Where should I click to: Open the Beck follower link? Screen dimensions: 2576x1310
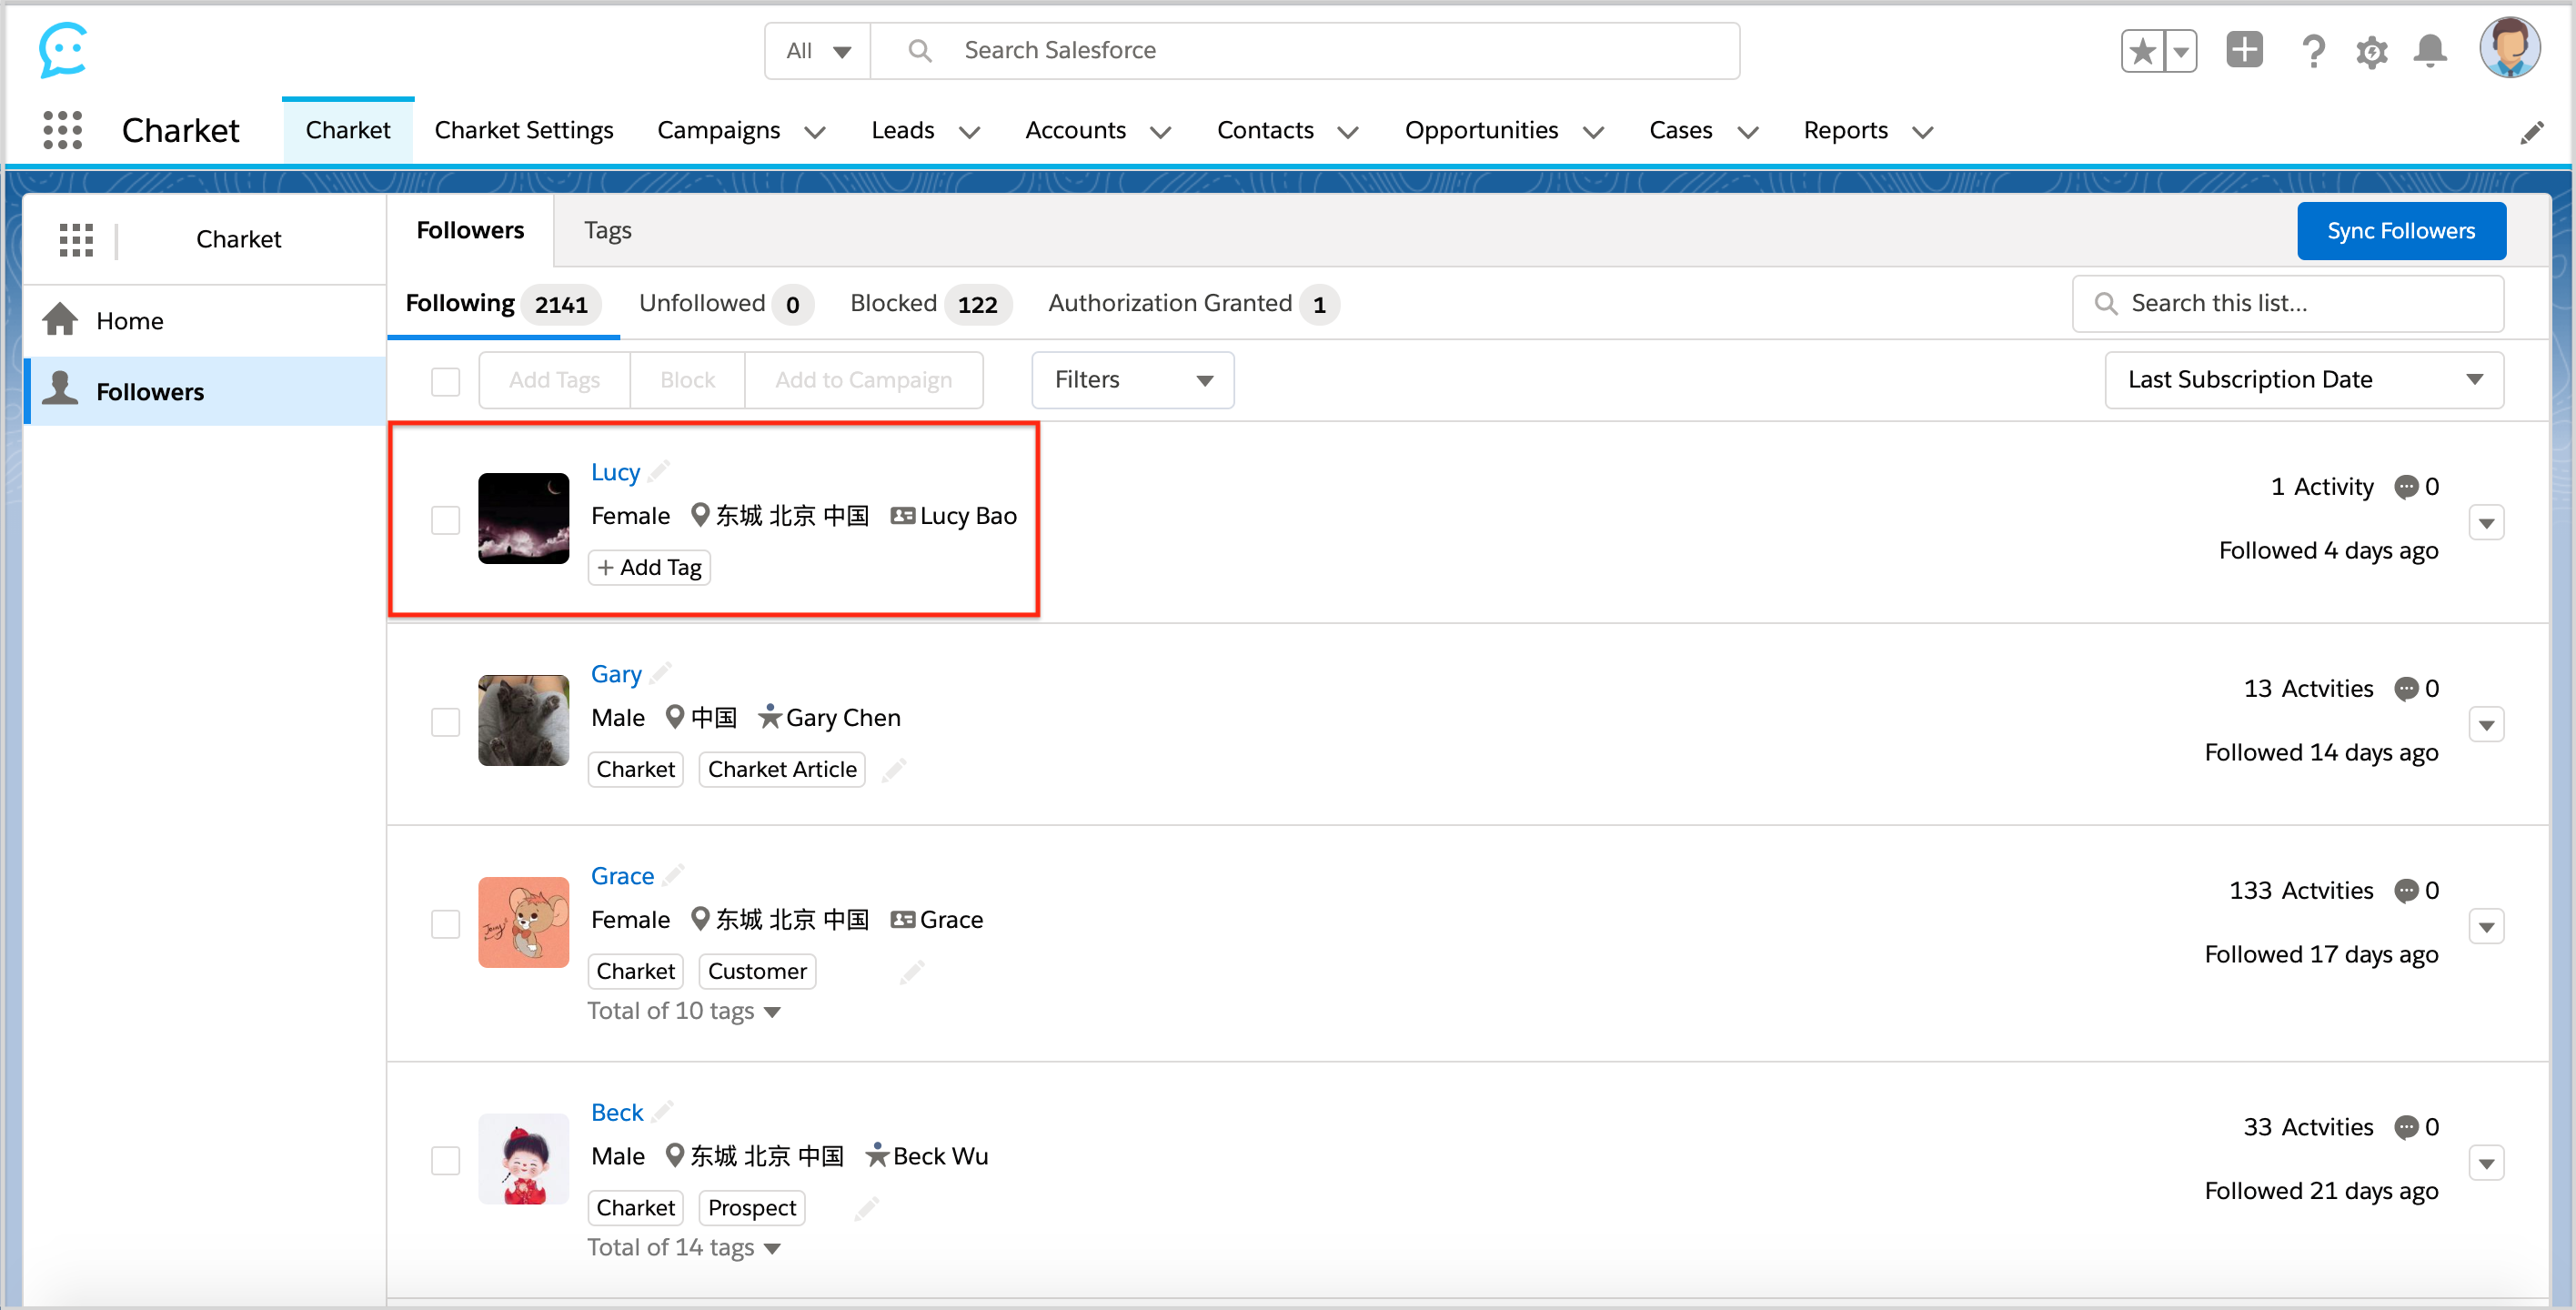[x=616, y=1112]
